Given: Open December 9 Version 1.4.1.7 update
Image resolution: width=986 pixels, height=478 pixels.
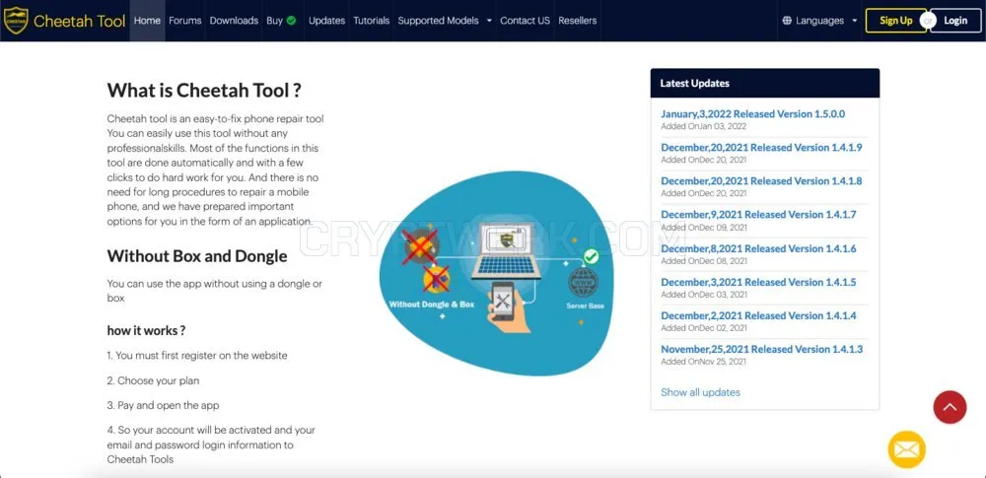Looking at the screenshot, I should click(x=758, y=215).
